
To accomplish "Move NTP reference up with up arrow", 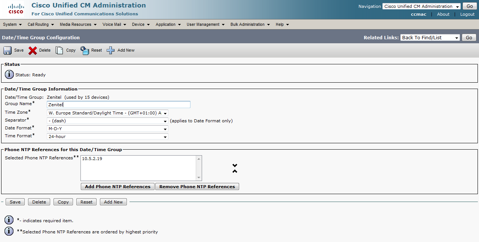I will [235, 171].
